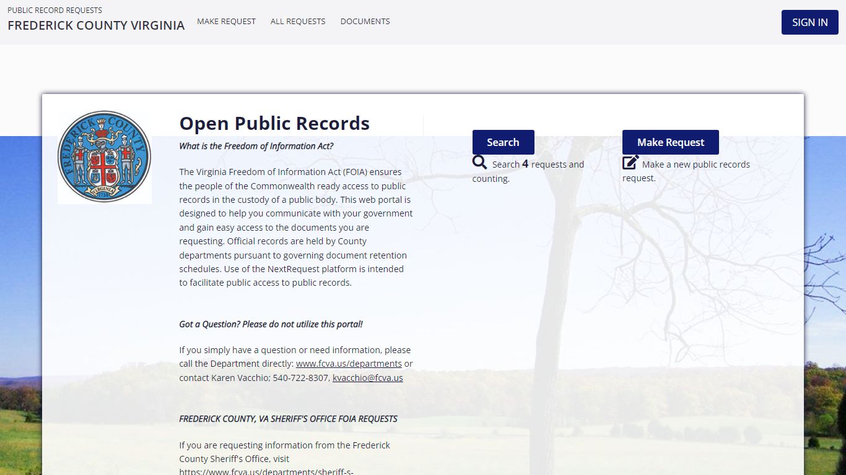Click the Sign In button
The image size is (846, 475).
[809, 22]
